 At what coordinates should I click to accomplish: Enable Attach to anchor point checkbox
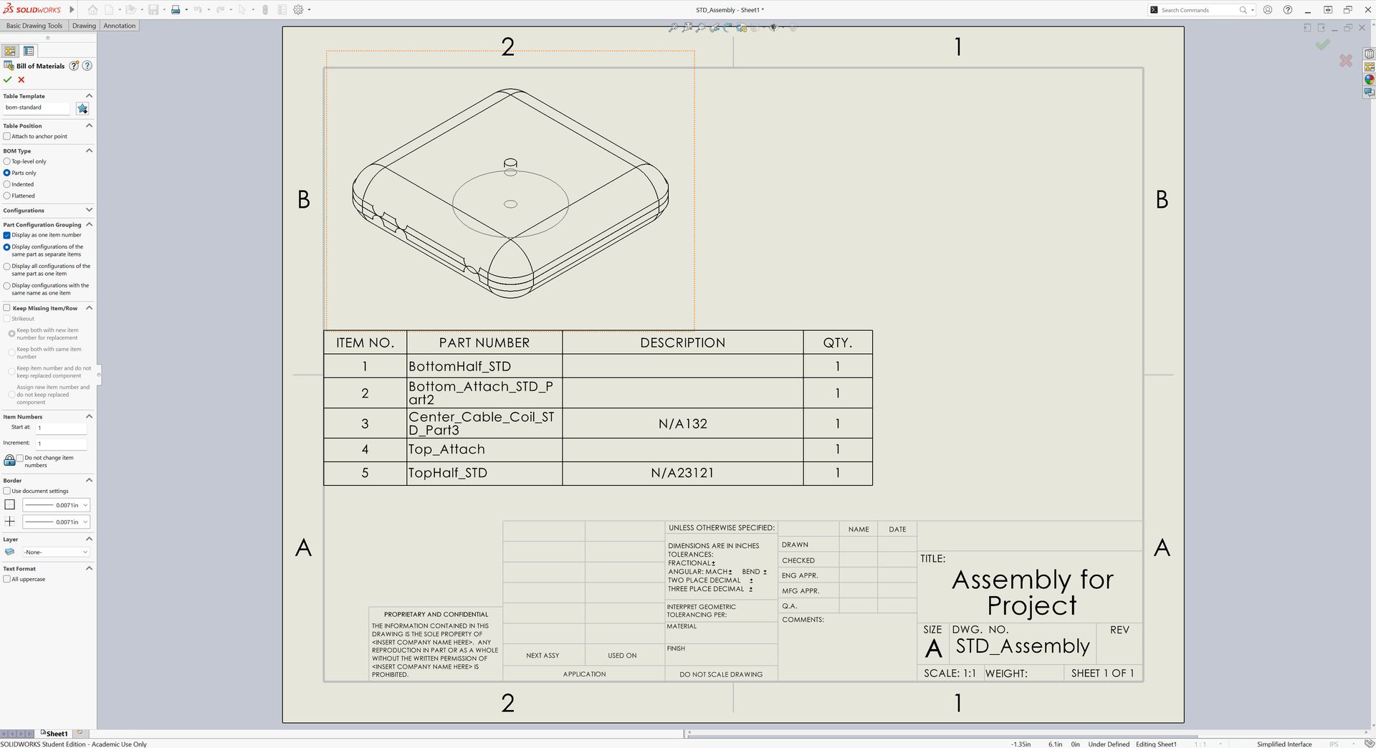pyautogui.click(x=7, y=136)
